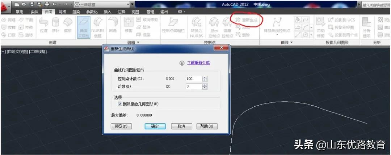The image size is (391, 155).
Task: Click the 取消修剪 untrim tool
Action: coord(147,19)
